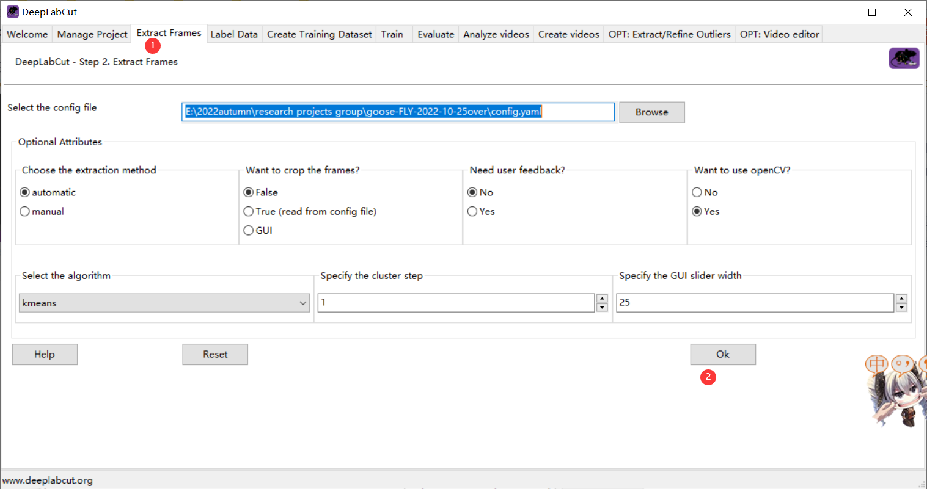Image resolution: width=927 pixels, height=489 pixels.
Task: Click 'Select the algorithm' label
Action: [x=66, y=276]
